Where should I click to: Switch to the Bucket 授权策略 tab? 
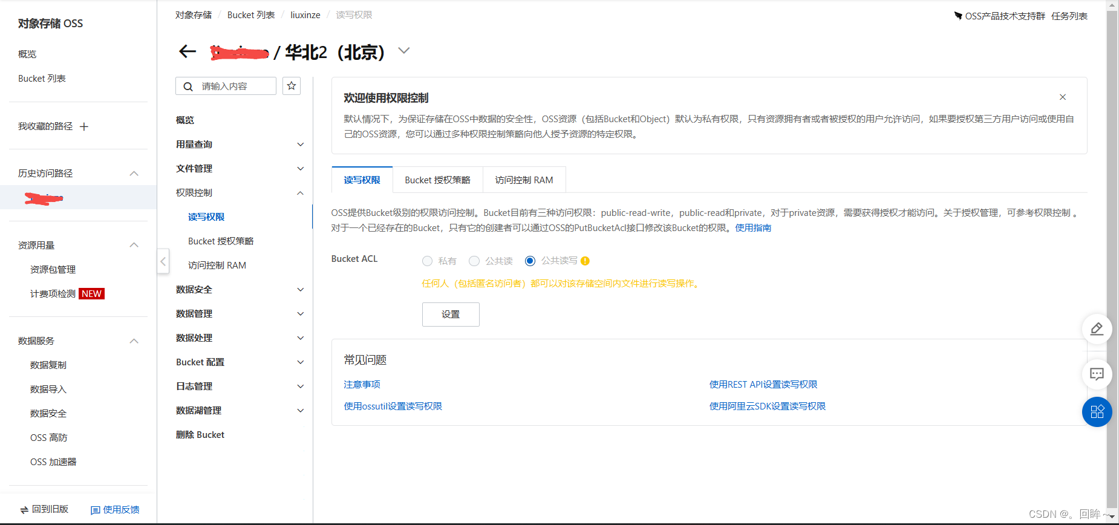pos(437,180)
